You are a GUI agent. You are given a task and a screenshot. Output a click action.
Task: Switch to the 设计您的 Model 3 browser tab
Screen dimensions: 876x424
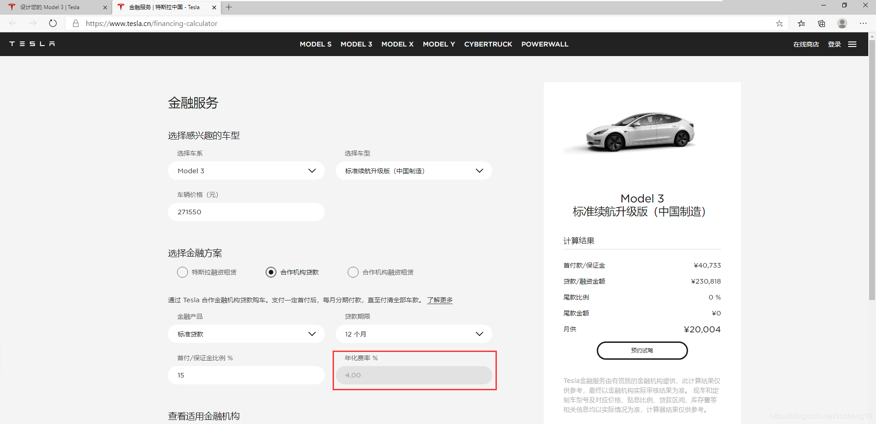56,7
